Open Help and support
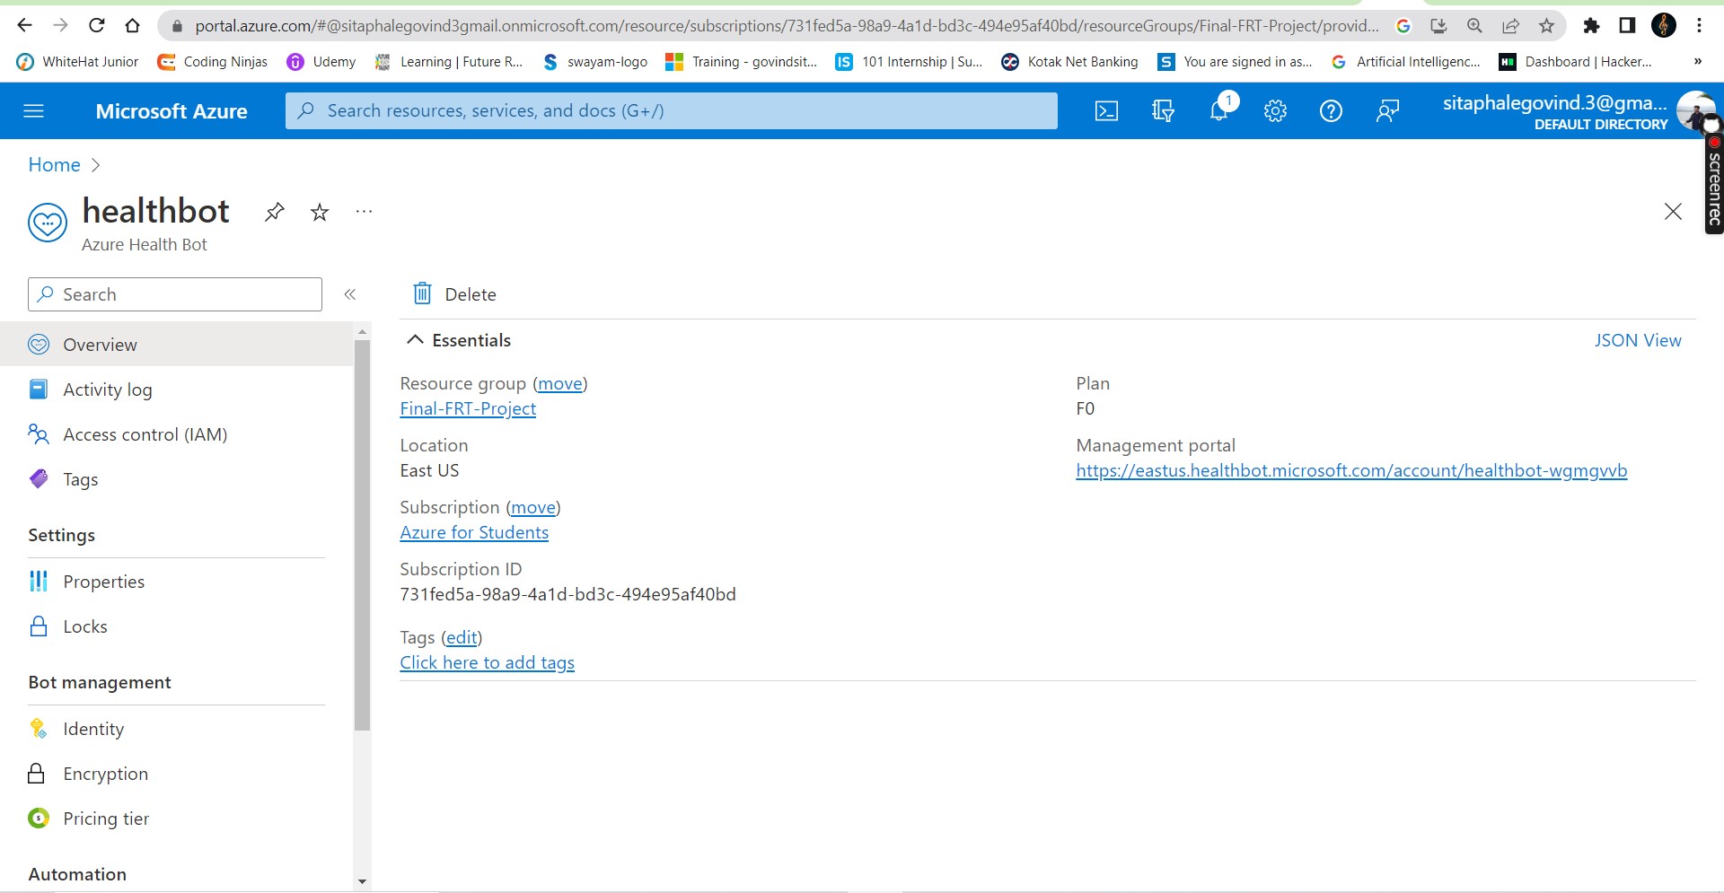1724x893 pixels. click(x=1331, y=110)
